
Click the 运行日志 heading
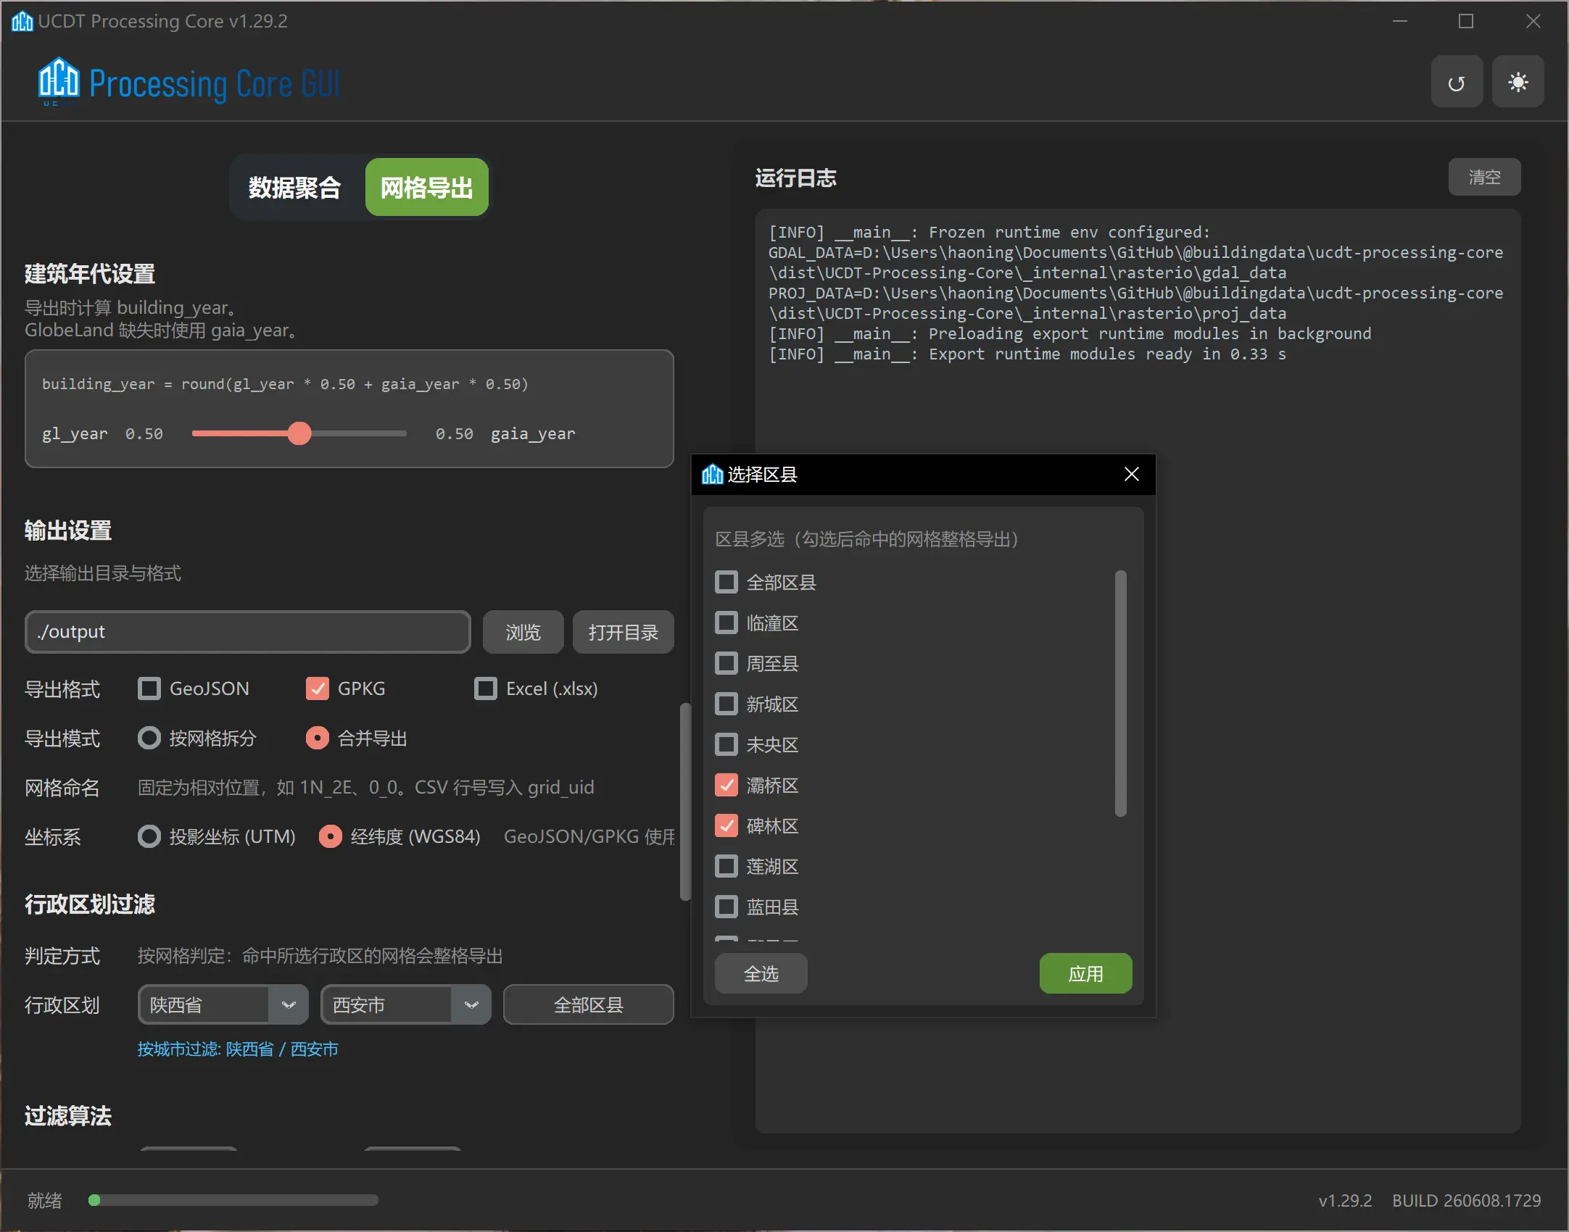[x=795, y=178]
